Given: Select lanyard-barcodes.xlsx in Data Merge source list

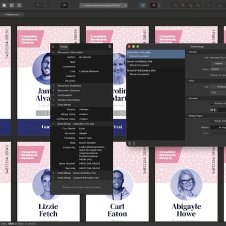Looking at the screenshot, I should point(142,71).
